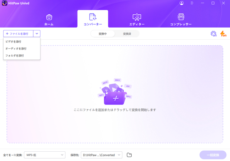
Task: Open the save location Converted dropdown
Action: pos(102,155)
